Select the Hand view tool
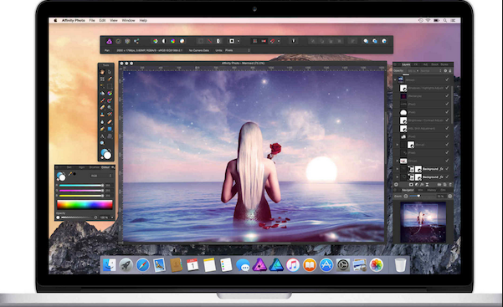This screenshot has width=503, height=307. [x=102, y=72]
